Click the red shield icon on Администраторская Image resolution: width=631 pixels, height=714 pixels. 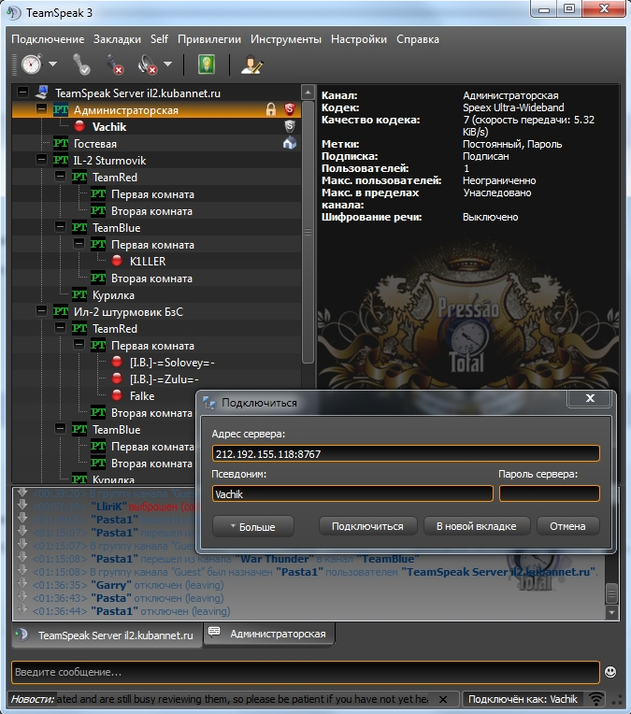point(289,109)
